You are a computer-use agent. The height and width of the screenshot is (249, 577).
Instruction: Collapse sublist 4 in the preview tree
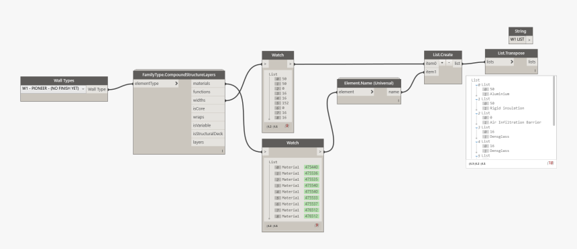point(476,141)
